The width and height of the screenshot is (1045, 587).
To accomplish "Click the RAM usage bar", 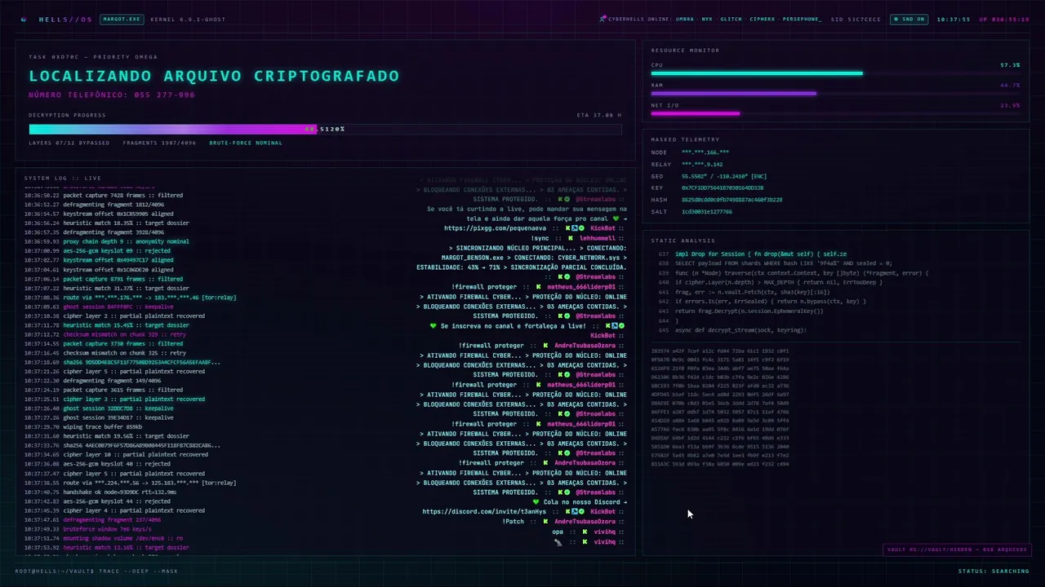I will click(835, 94).
